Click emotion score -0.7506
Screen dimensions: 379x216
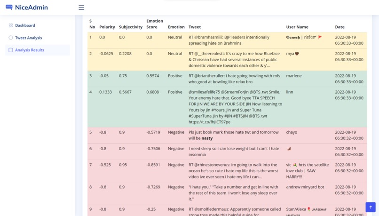click(153, 149)
